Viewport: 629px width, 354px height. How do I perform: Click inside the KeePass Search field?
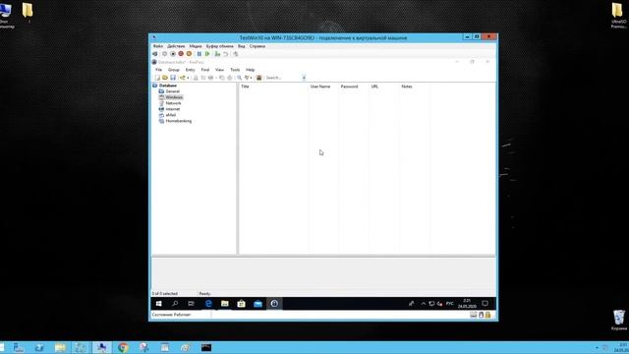click(x=283, y=78)
